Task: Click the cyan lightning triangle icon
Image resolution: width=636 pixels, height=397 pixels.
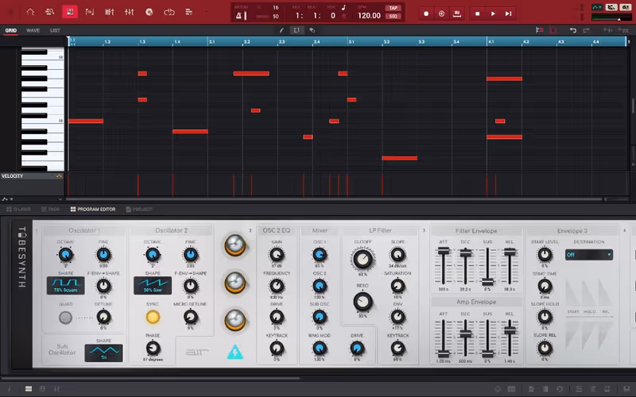Action: (235, 352)
